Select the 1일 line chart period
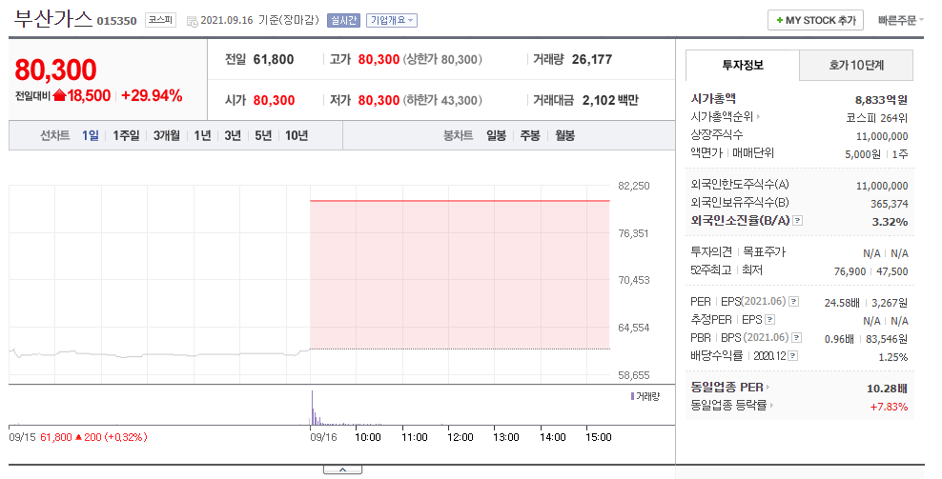Viewport: 942px width, 479px height. [x=91, y=135]
